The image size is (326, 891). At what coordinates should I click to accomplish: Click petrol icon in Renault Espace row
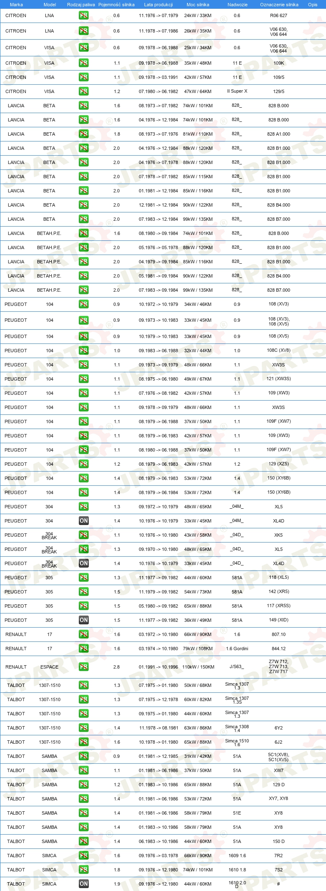click(x=83, y=667)
